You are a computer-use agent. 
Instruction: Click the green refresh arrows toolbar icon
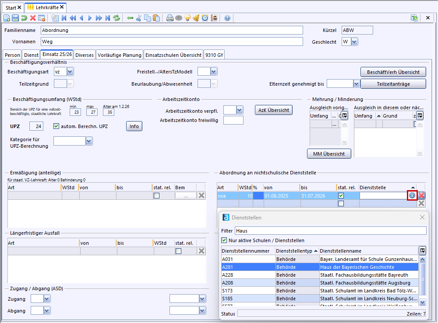[117, 18]
